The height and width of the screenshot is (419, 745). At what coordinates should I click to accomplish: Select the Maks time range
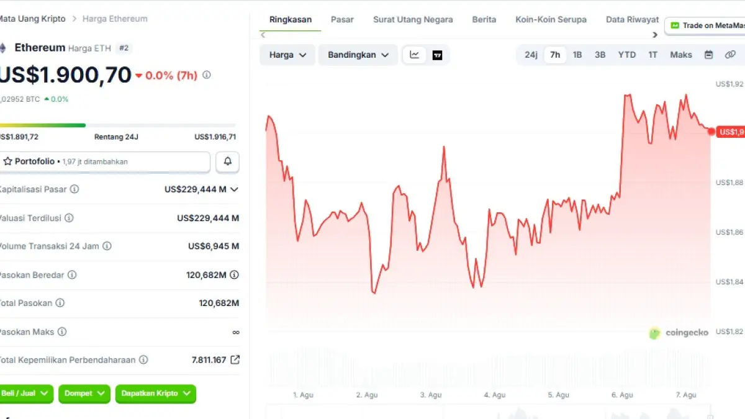(x=681, y=55)
